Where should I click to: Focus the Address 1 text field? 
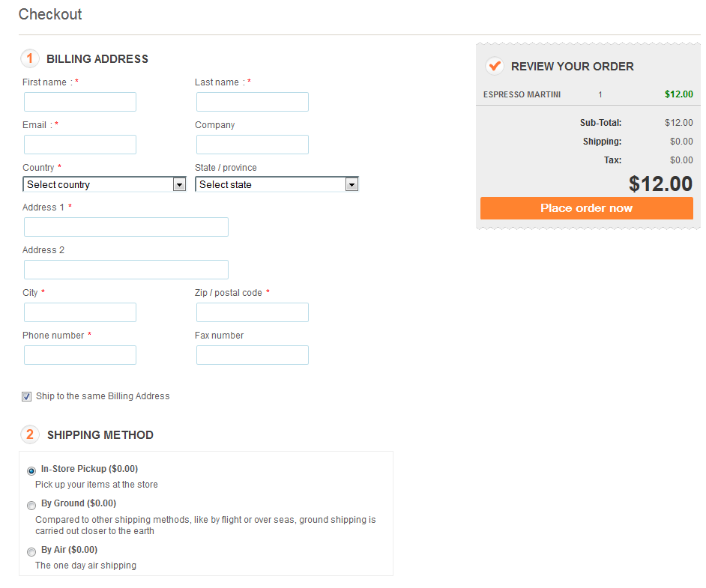click(x=126, y=227)
